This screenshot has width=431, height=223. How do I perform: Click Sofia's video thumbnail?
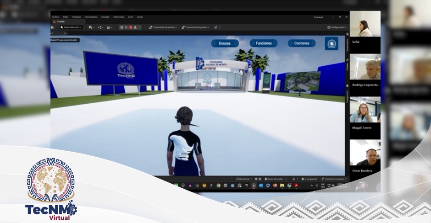pyautogui.click(x=365, y=24)
